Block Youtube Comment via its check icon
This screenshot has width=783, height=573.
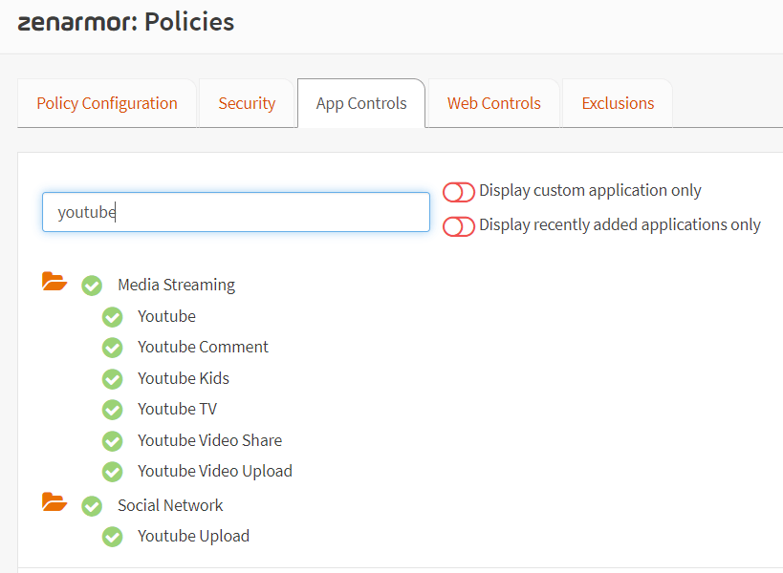[113, 348]
